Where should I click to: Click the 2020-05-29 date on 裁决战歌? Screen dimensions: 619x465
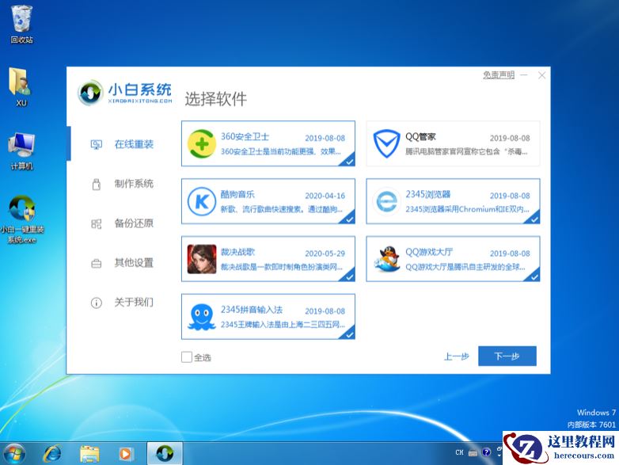pyautogui.click(x=325, y=253)
